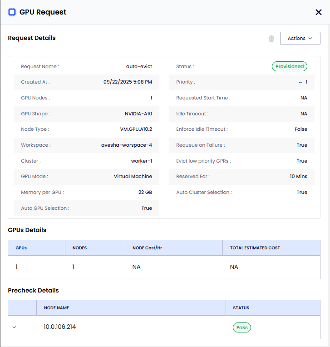Viewport: 330px width, 347px height.
Task: Select node name 10.0.106.214
Action: [60, 327]
